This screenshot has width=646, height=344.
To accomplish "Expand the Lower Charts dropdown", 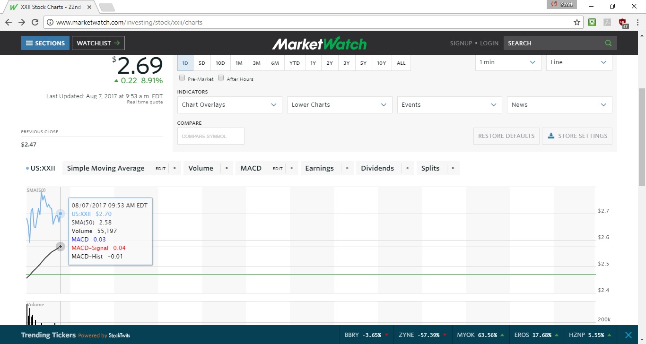I will [340, 105].
